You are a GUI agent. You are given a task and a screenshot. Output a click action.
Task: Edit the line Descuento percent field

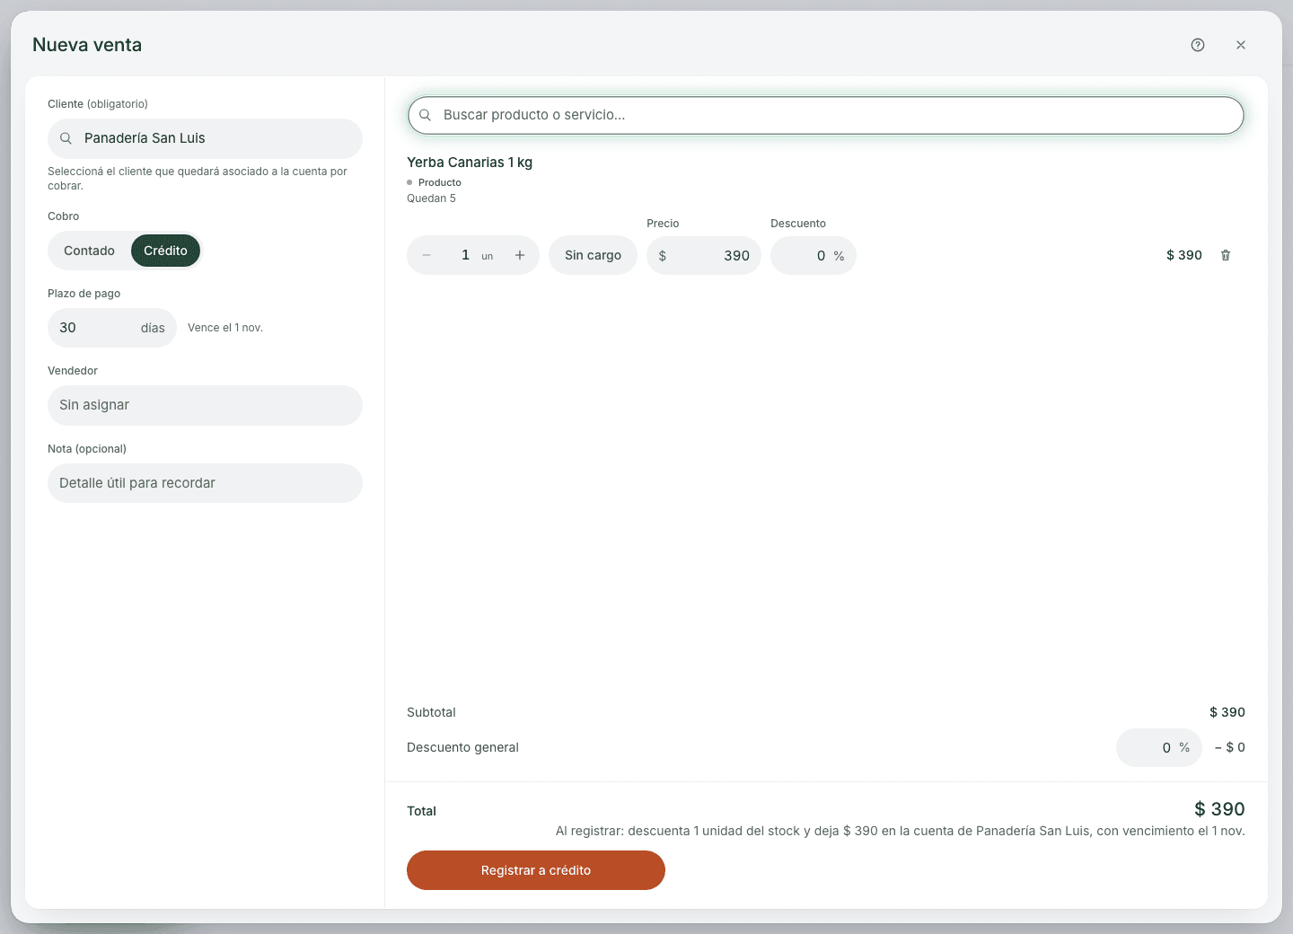(x=814, y=255)
